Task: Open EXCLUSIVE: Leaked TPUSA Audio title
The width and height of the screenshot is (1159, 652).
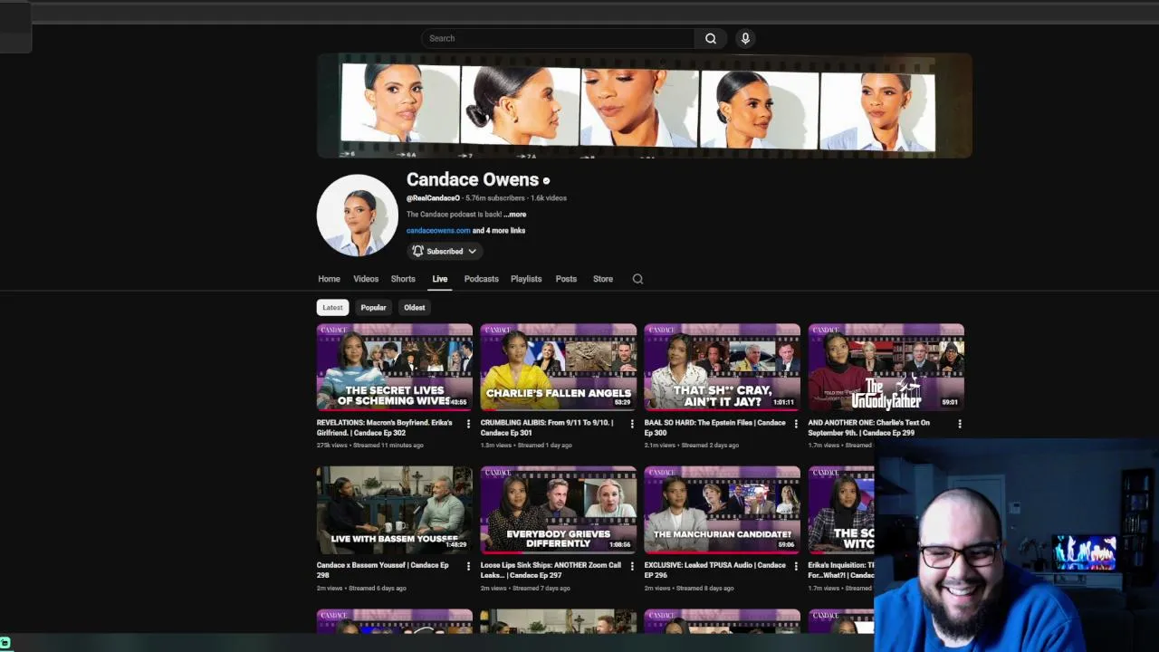Action: click(x=714, y=570)
